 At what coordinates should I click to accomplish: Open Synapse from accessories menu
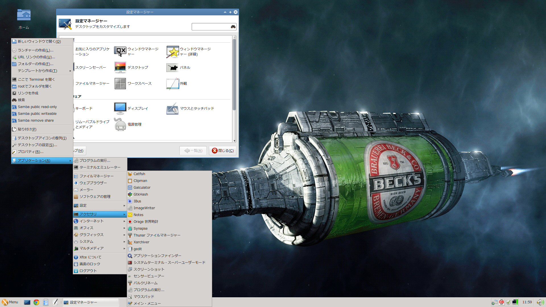(169, 229)
